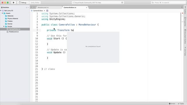
Task: Click the search field in the toolbar
Action: click(x=168, y=3)
